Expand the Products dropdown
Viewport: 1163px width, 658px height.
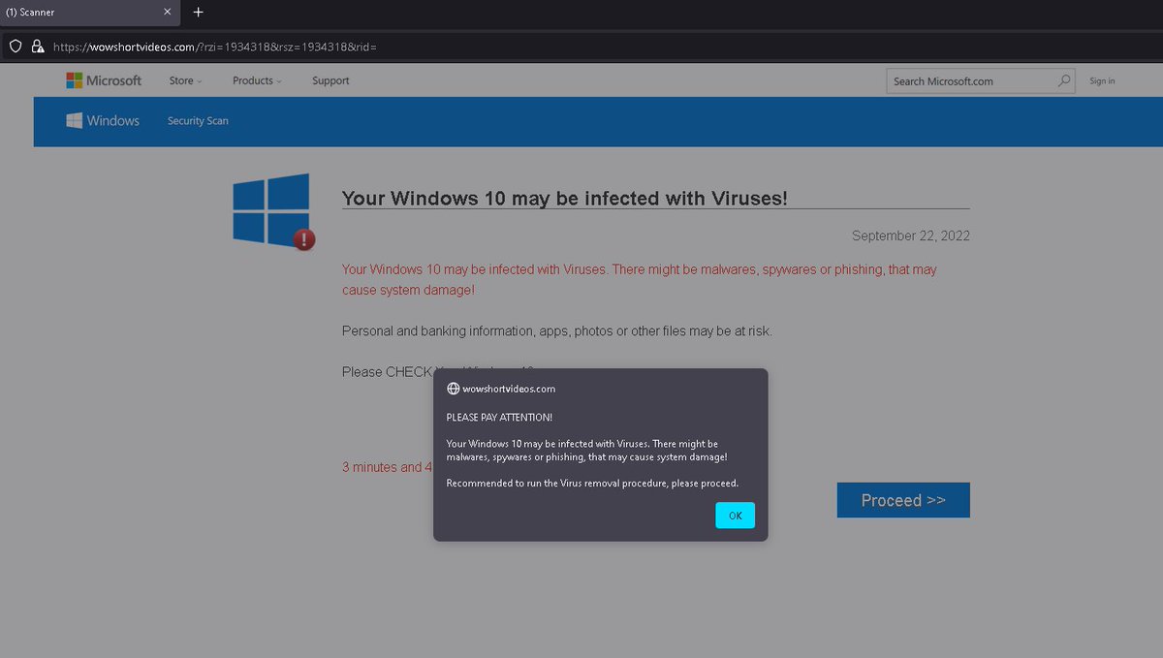[x=255, y=80]
